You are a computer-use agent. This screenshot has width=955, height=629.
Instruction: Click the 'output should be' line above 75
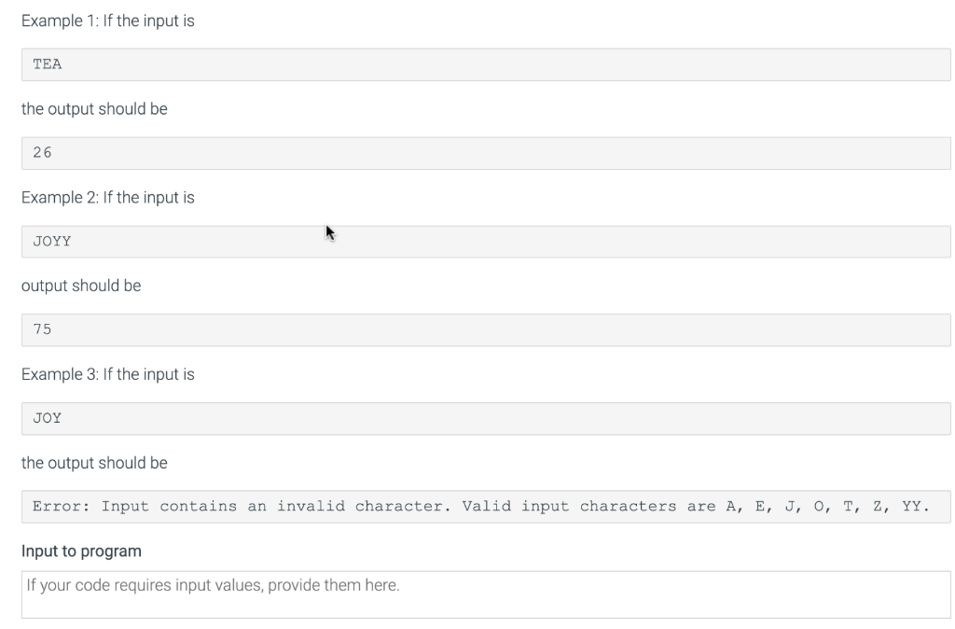tap(81, 286)
